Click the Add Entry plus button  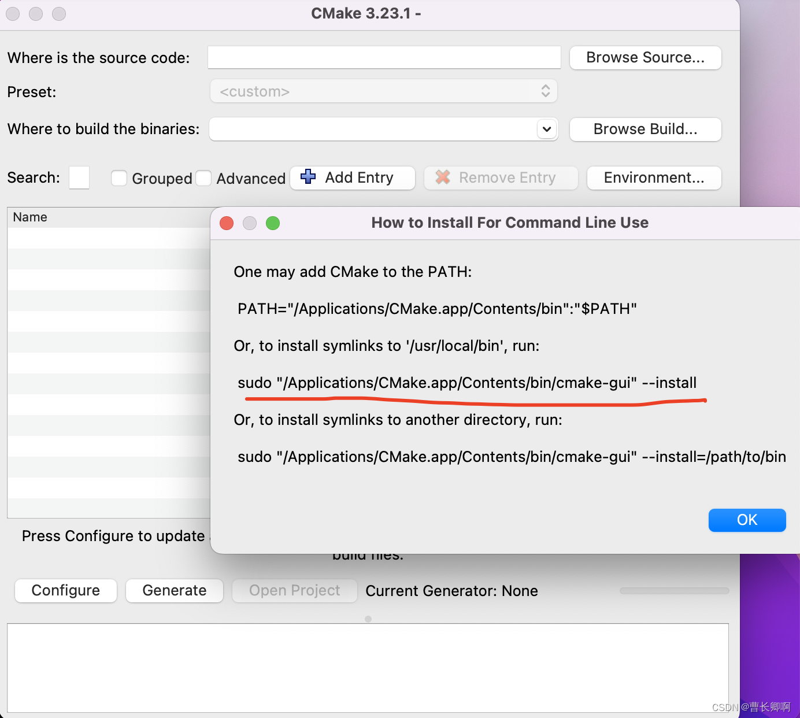353,177
